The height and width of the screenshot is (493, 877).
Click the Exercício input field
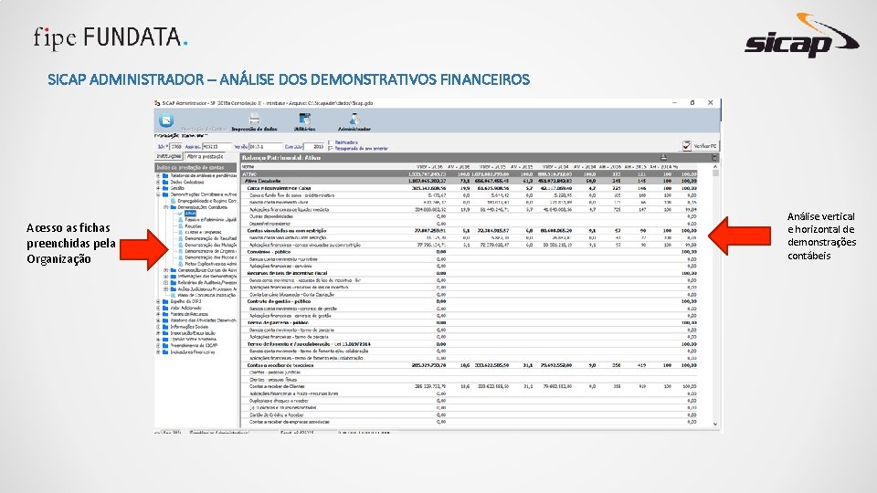[314, 146]
